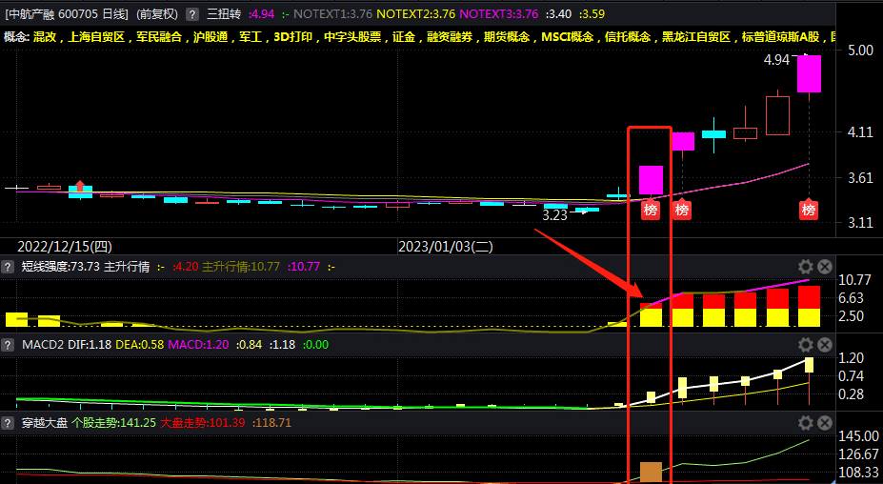Click the stock title 中航产融 600705 日线
The width and height of the screenshot is (883, 484).
pyautogui.click(x=67, y=14)
